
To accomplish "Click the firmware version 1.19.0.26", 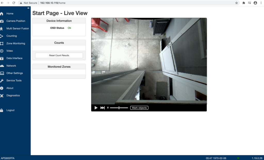I will point(257,158).
